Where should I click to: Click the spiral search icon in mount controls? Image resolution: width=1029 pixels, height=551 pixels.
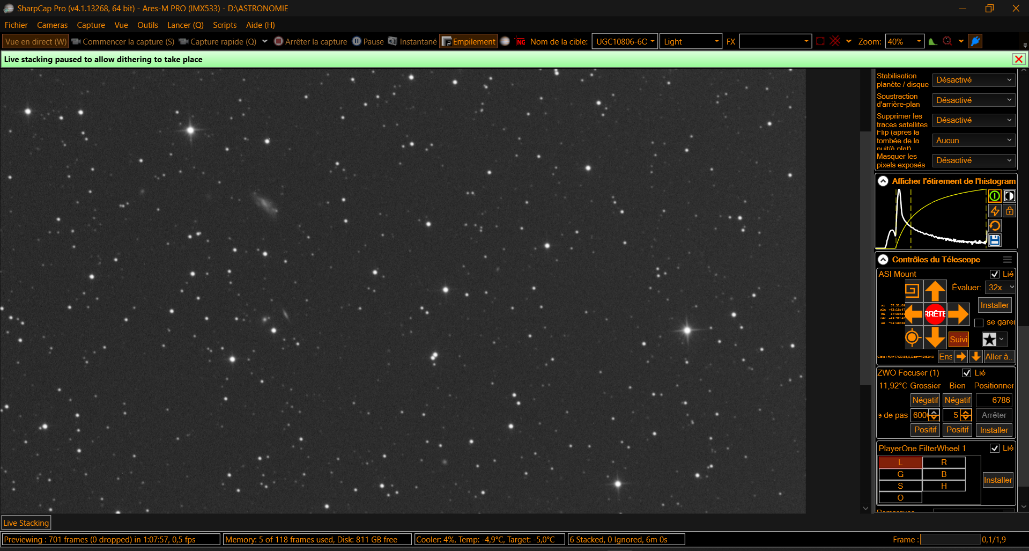click(x=912, y=291)
